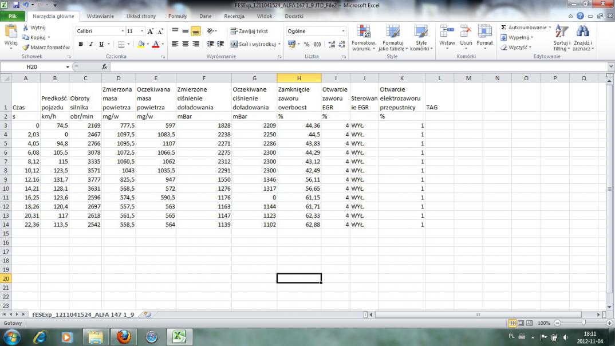The height and width of the screenshot is (346, 615).
Task: Switch to the Formuły ribbon tab
Action: 178,17
